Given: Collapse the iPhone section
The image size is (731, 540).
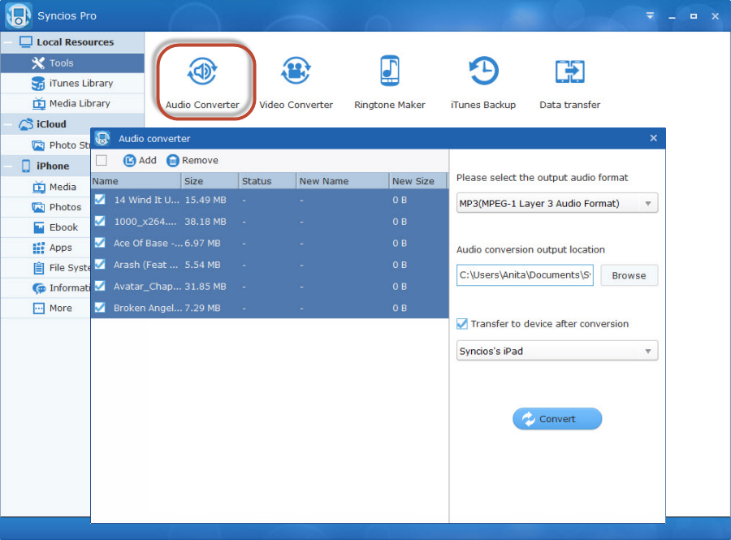Looking at the screenshot, I should coord(8,166).
